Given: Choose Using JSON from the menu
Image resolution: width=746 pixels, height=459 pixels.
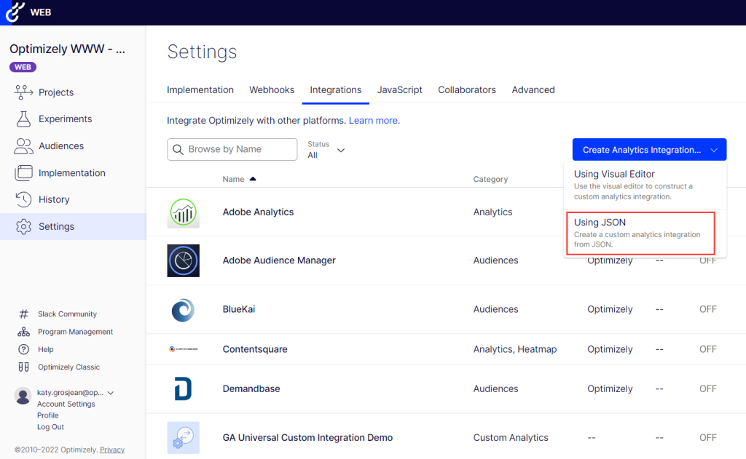Looking at the screenshot, I should (640, 233).
